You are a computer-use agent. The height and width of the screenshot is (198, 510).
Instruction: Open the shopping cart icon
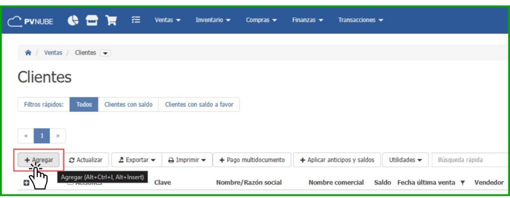pyautogui.click(x=111, y=20)
